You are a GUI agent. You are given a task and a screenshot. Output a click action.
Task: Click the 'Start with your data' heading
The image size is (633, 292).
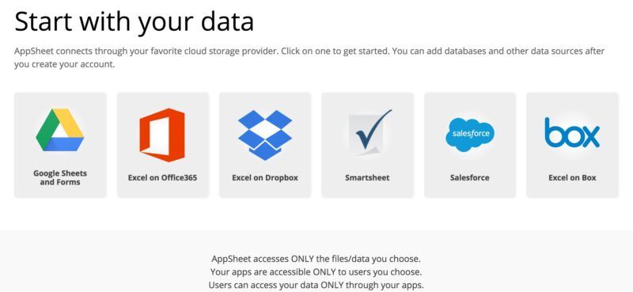click(134, 21)
